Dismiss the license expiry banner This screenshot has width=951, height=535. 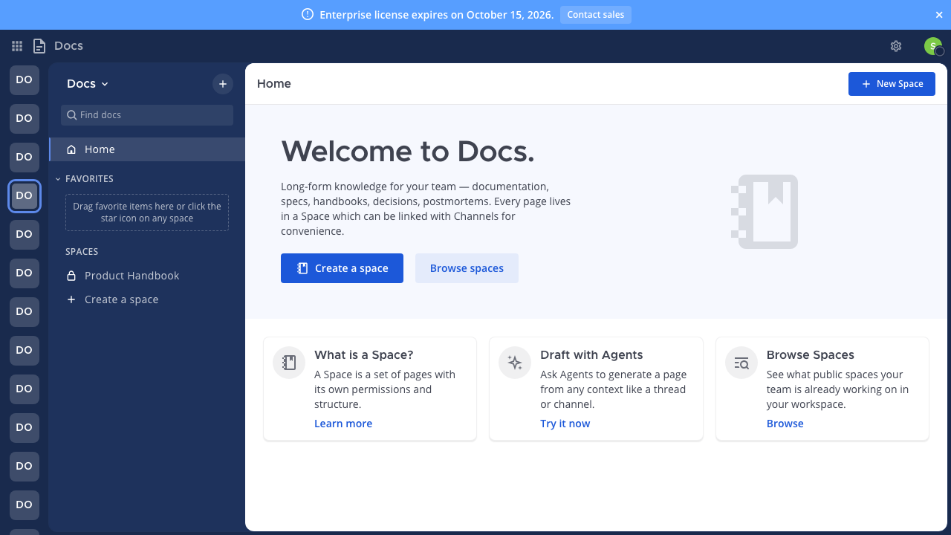click(x=939, y=15)
